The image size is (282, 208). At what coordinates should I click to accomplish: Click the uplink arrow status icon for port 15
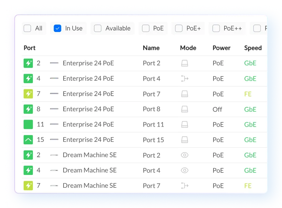28,140
